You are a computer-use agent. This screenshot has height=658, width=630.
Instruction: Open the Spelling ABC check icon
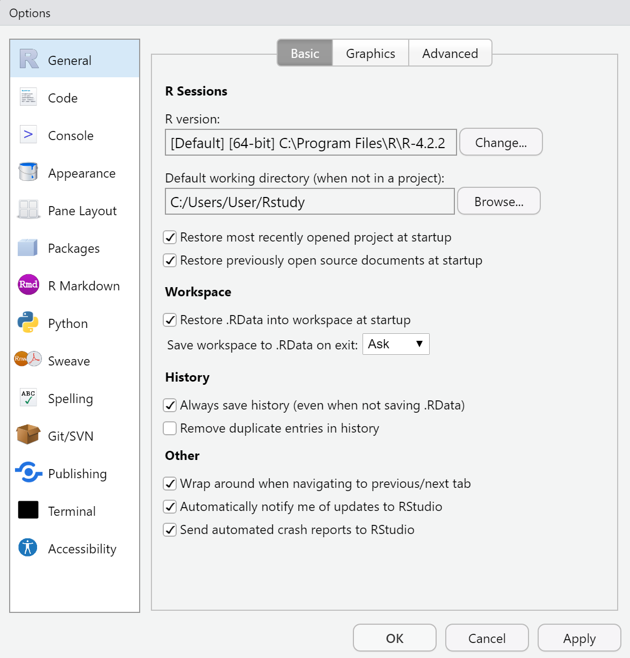[28, 397]
